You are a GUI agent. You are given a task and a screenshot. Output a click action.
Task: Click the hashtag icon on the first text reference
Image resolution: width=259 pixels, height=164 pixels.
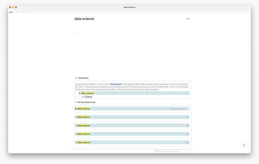(187, 117)
